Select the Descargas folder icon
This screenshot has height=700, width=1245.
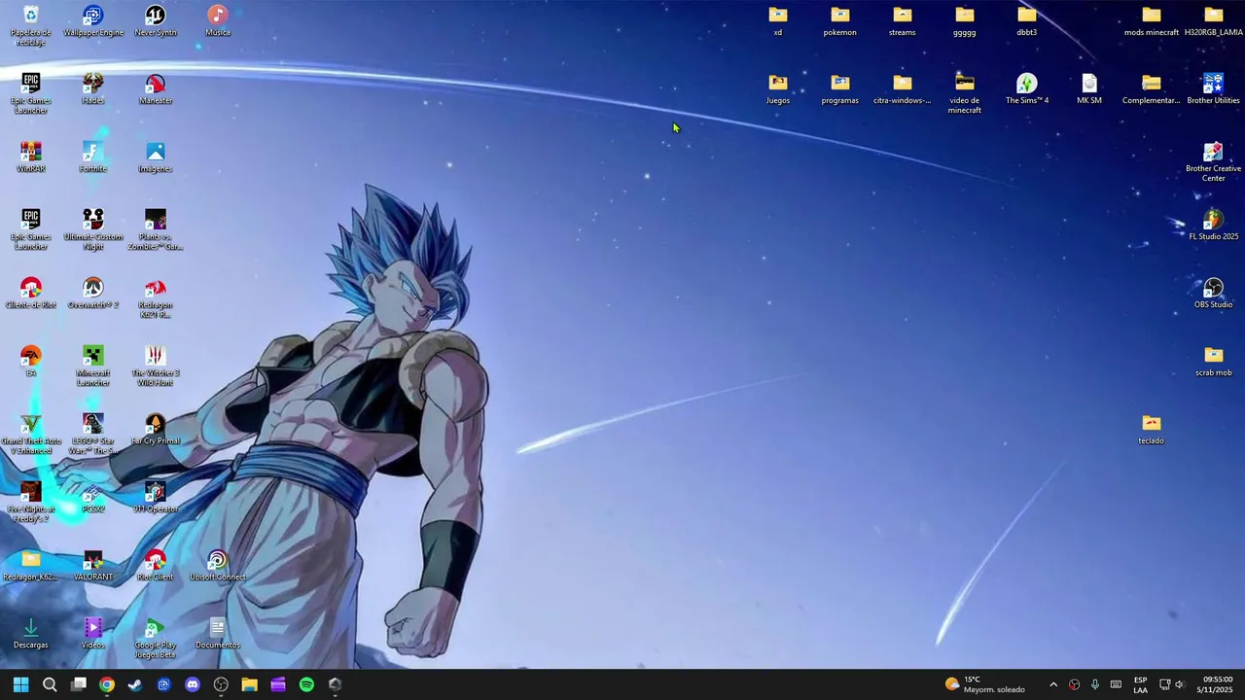coord(31,634)
